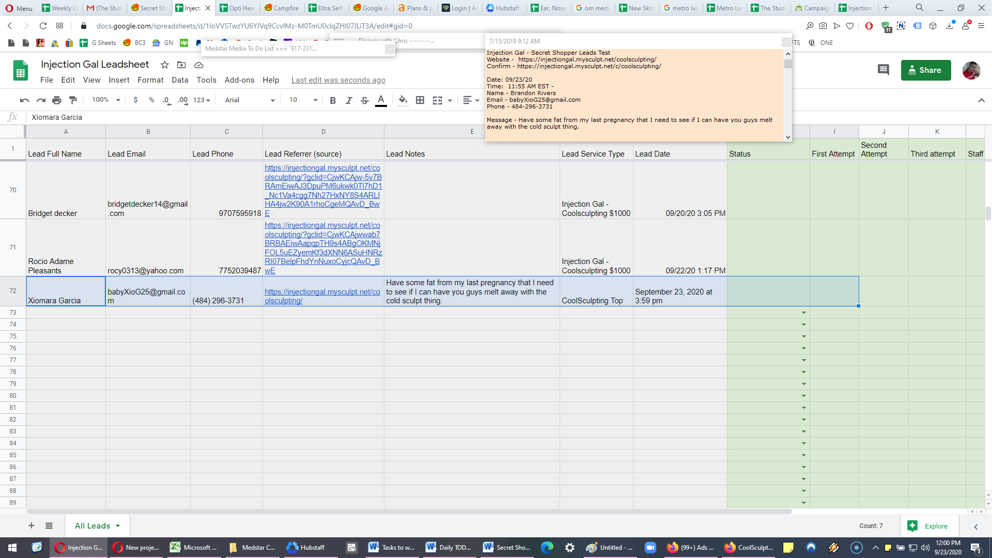Open Xiomara Garcia's referrer link
Image resolution: width=992 pixels, height=558 pixels.
[x=322, y=296]
